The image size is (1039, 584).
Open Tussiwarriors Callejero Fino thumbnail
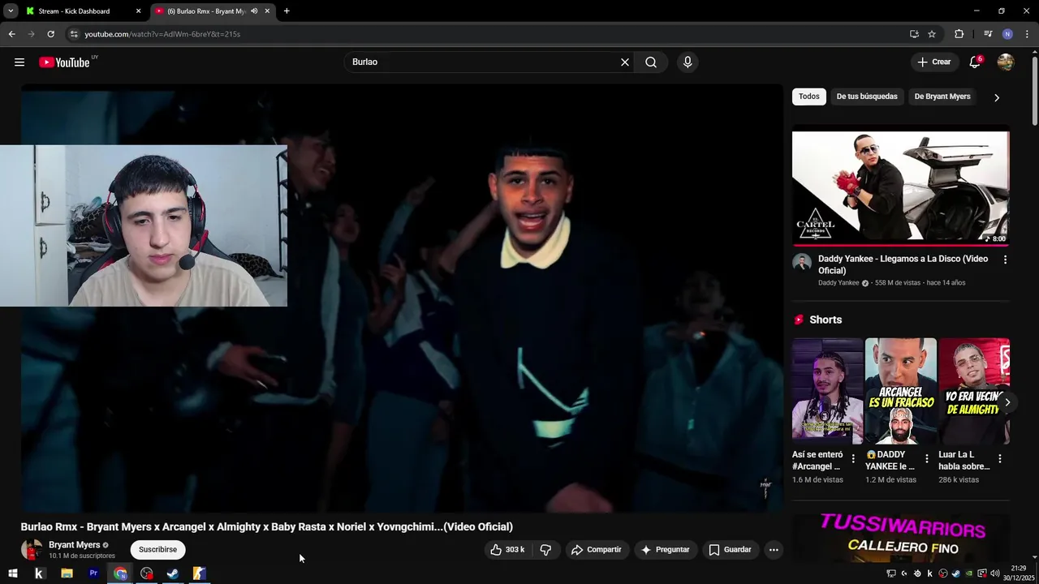click(x=901, y=538)
